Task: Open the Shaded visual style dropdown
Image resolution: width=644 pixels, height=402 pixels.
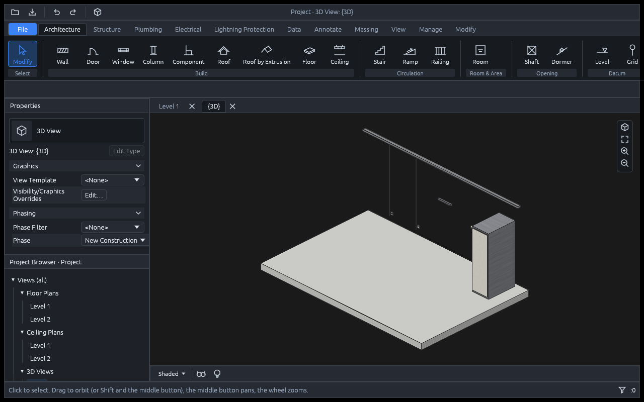Action: (x=172, y=374)
